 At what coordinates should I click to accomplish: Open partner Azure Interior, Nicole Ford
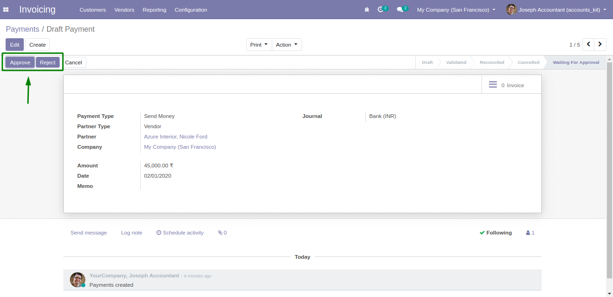click(176, 137)
